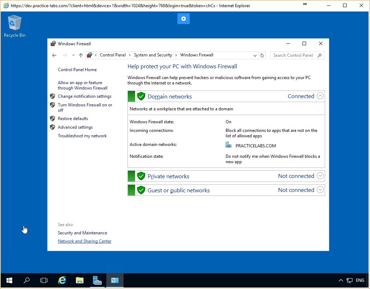The image size is (370, 289).
Task: Click the shield icon beside Restore defaults
Action: 53,118
